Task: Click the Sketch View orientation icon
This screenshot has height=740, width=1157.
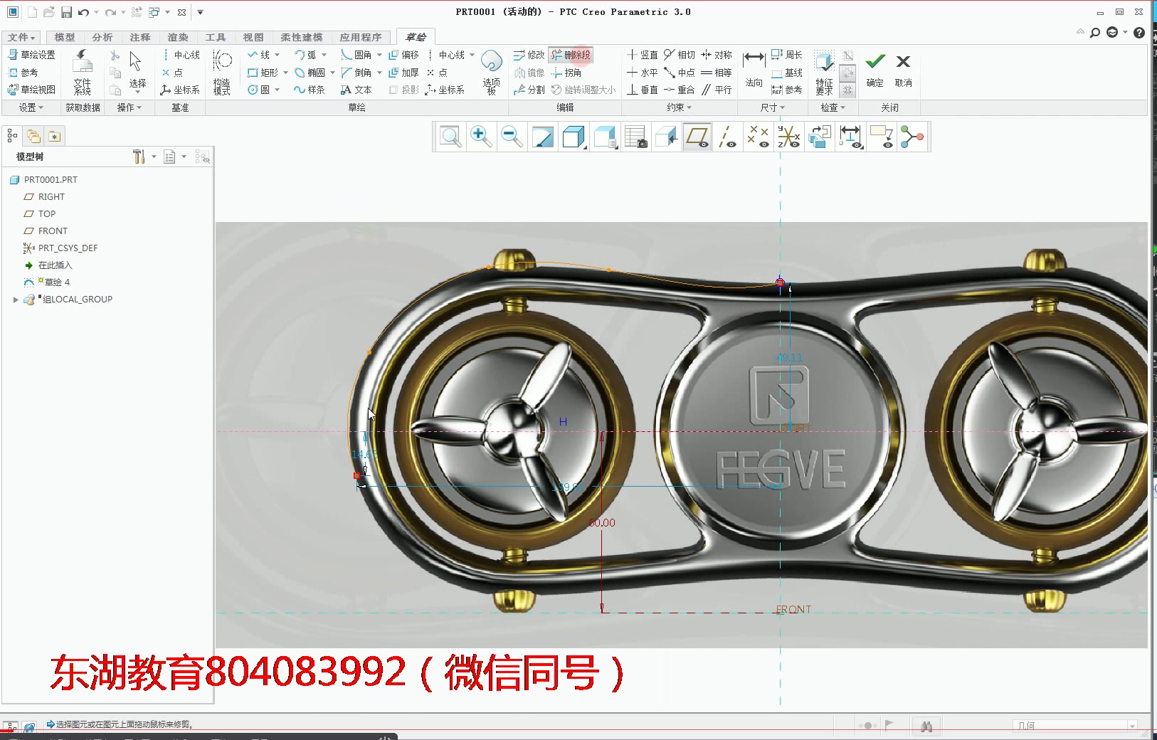Action: 666,136
